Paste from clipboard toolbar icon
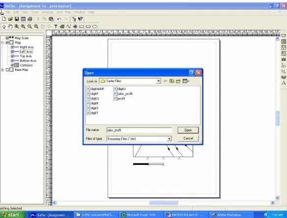 [51, 19]
